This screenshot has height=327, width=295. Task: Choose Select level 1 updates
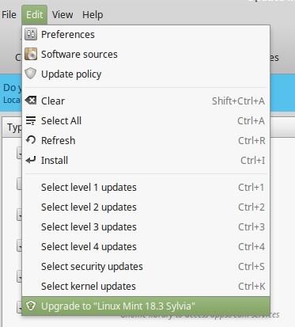coord(146,188)
